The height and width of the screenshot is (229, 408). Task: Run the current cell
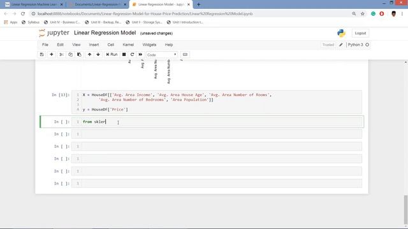112,55
